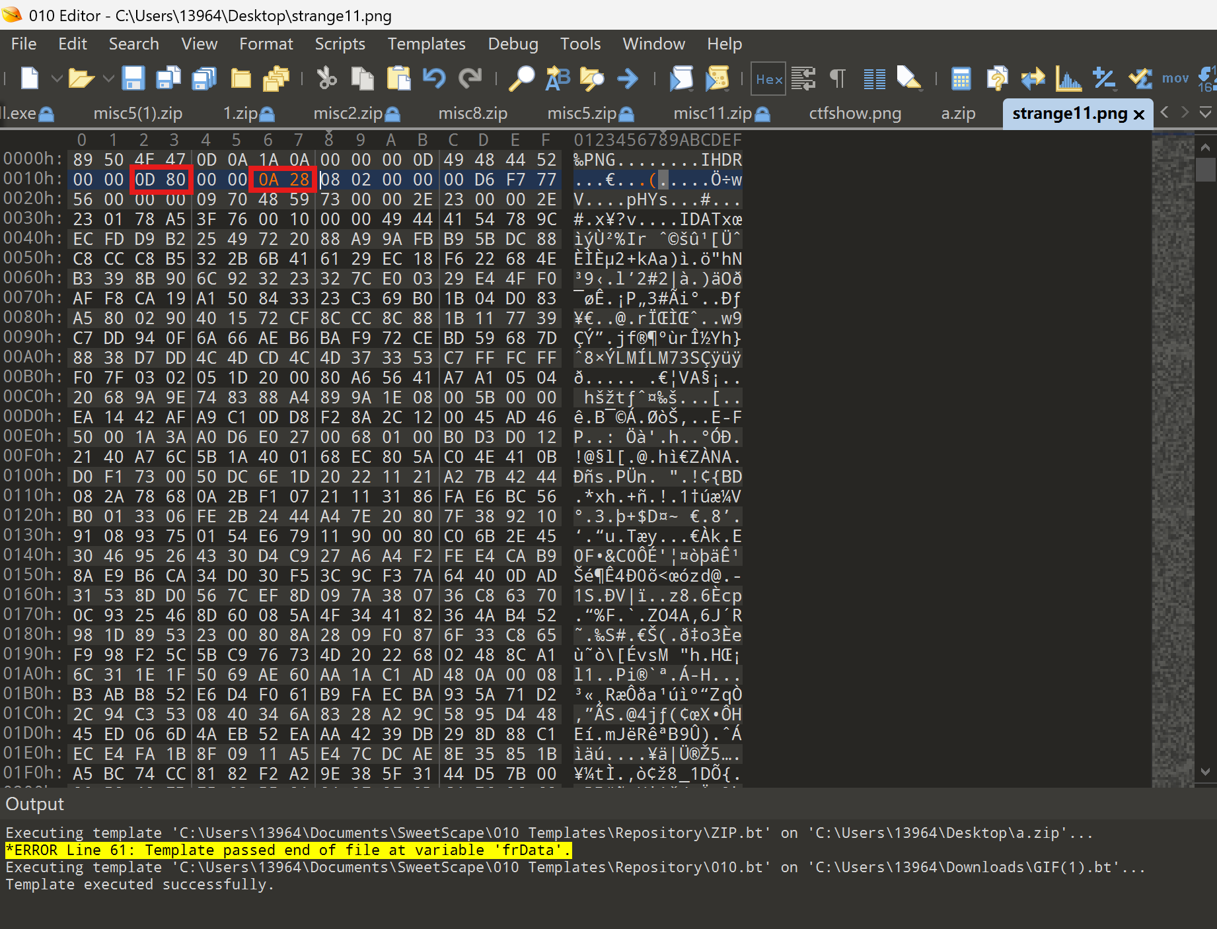Copy selected bytes with Copy icon

tap(362, 79)
